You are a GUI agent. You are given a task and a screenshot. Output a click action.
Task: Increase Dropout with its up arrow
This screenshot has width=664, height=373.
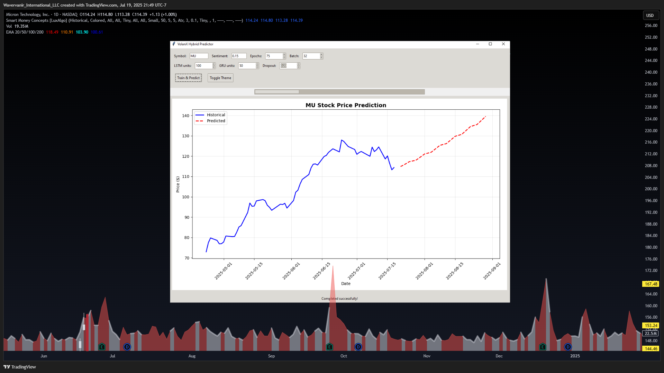tap(298, 64)
